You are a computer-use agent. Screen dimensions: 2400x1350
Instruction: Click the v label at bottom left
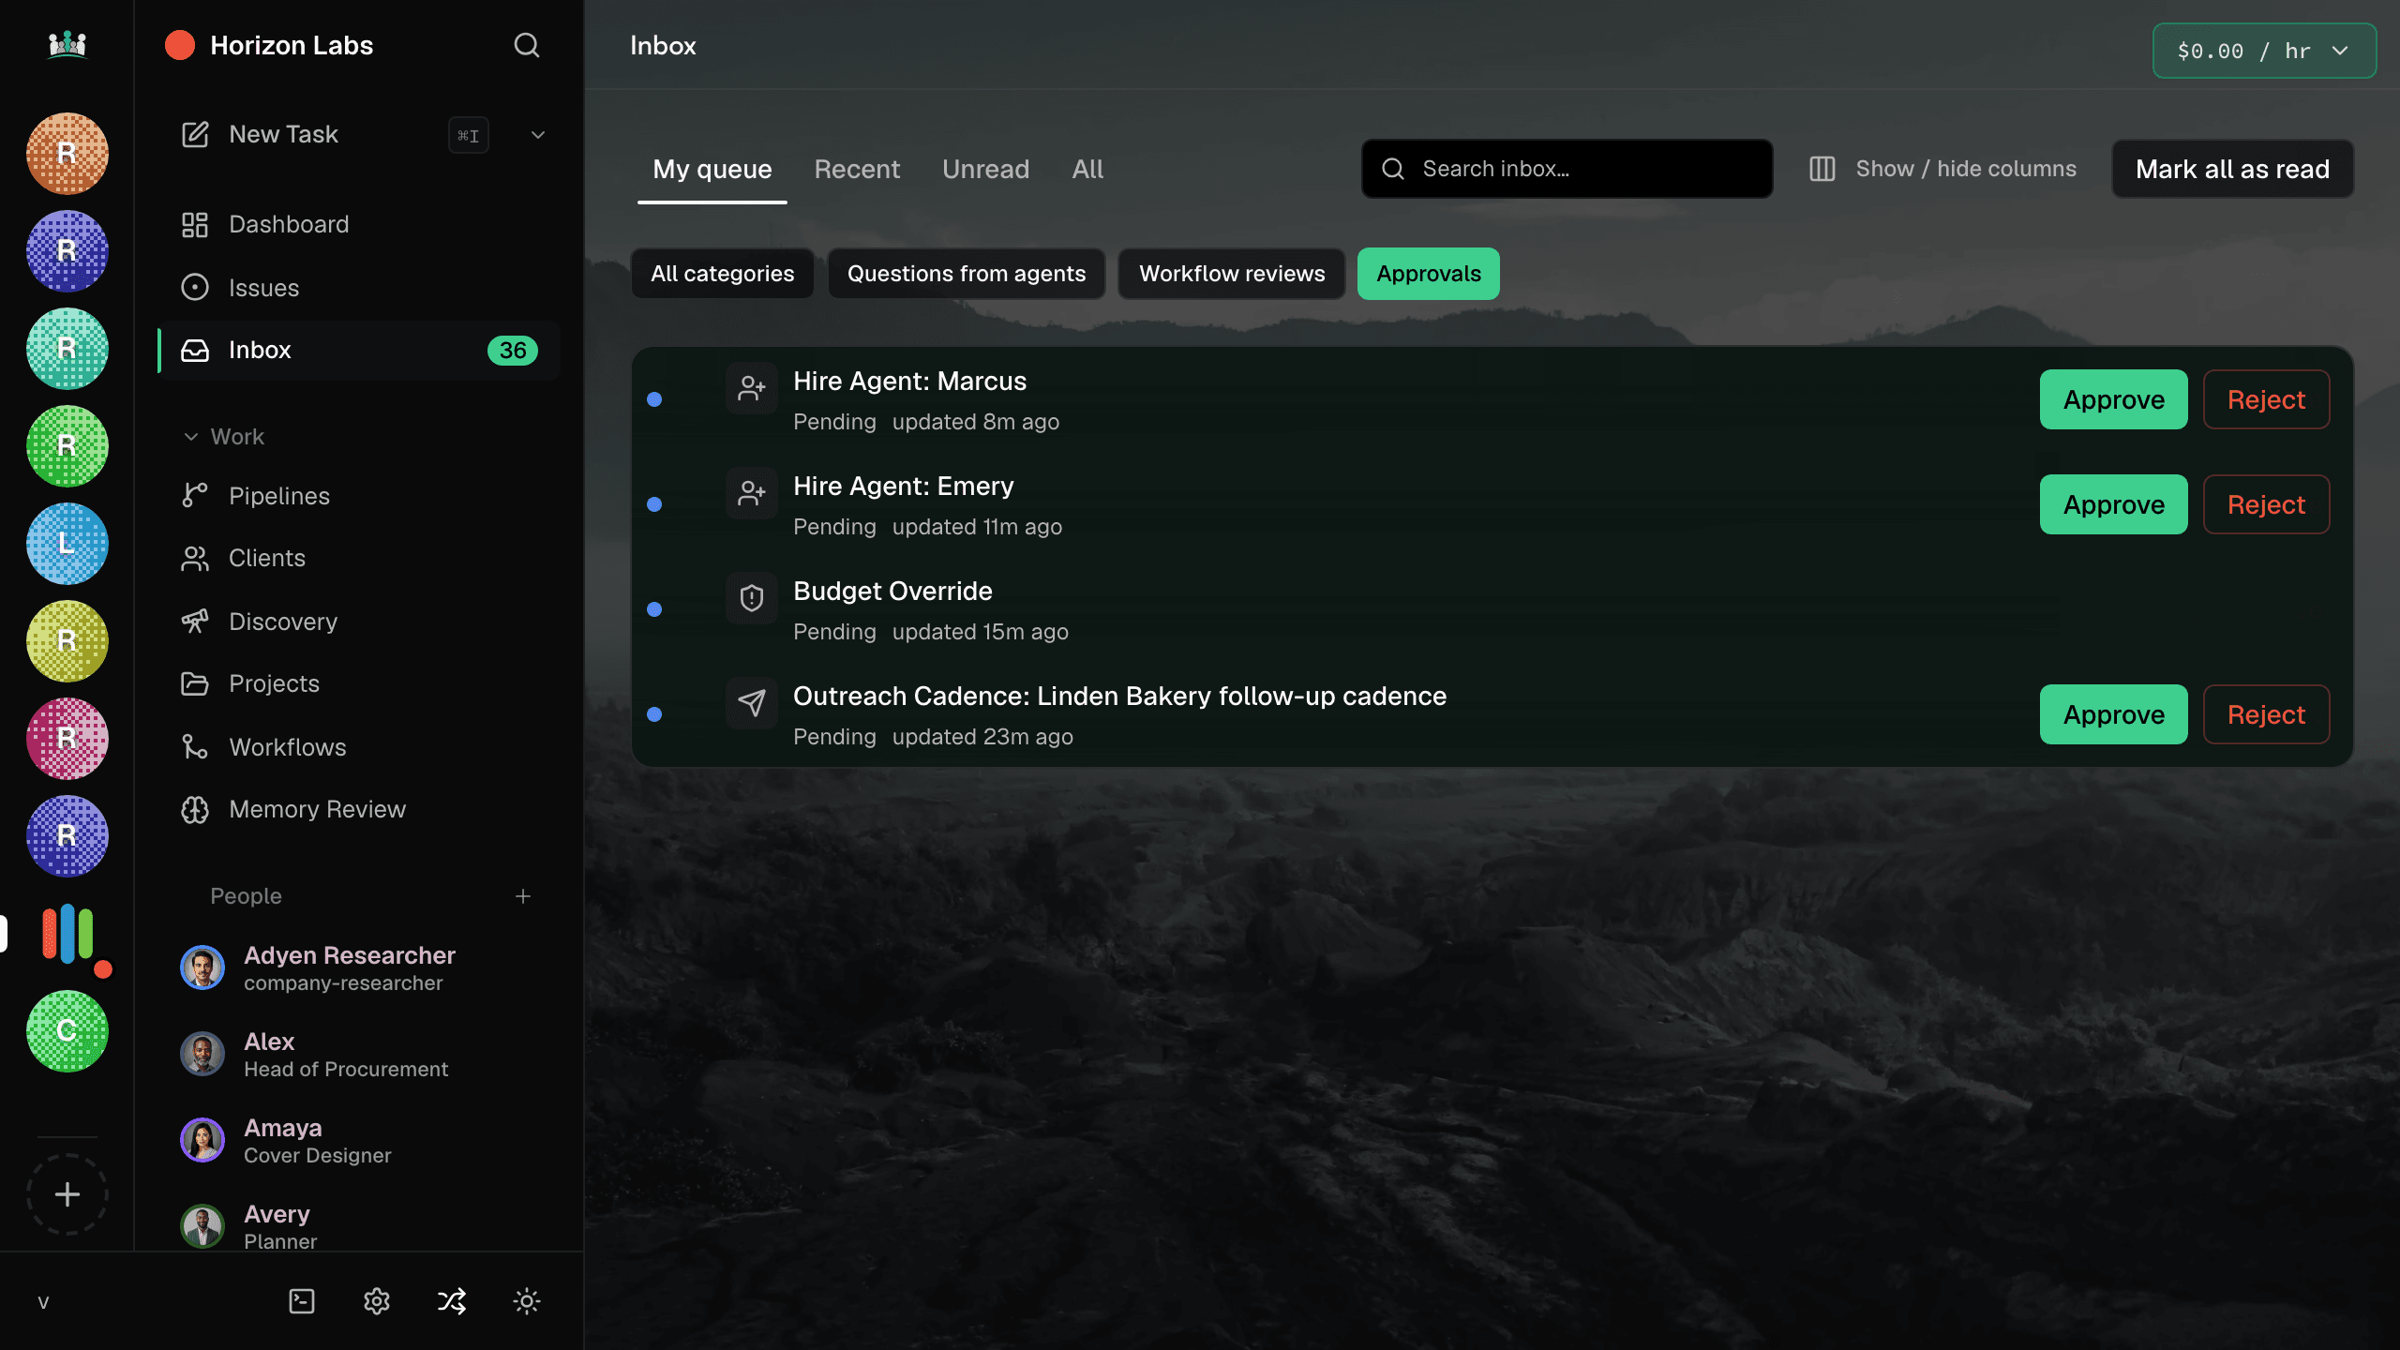(x=43, y=1301)
